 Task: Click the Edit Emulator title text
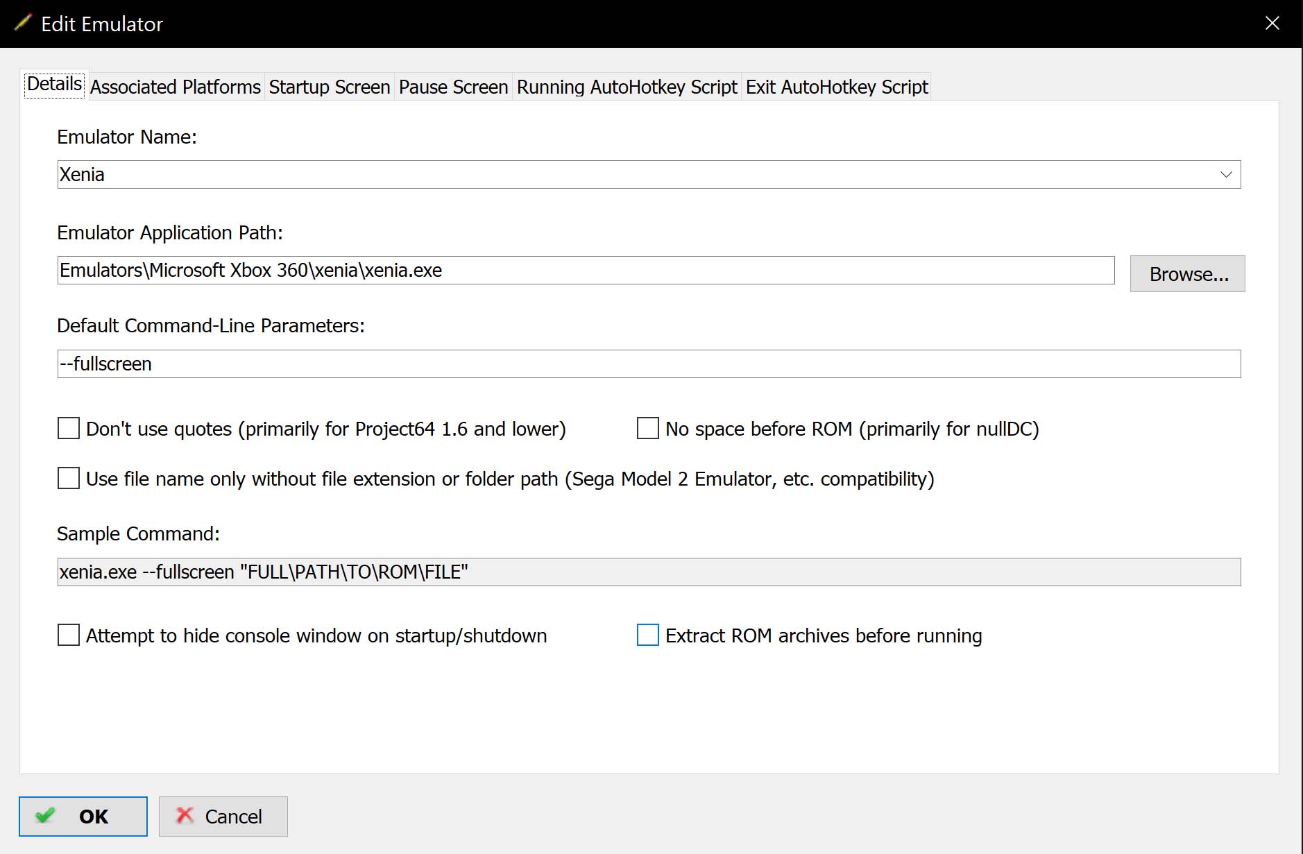pyautogui.click(x=102, y=24)
